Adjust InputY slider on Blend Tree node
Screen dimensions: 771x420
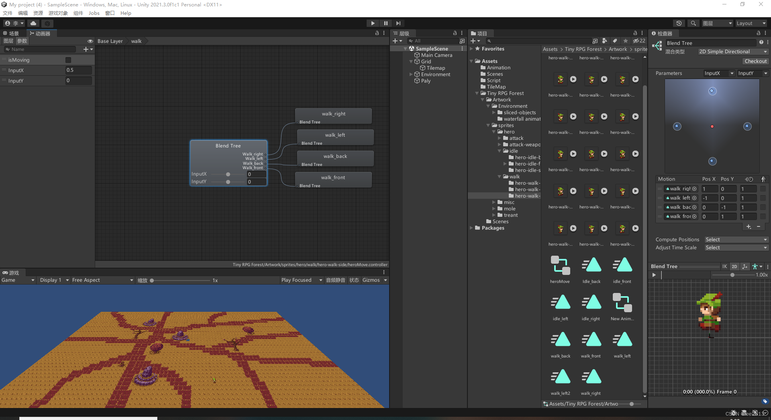[x=228, y=182]
